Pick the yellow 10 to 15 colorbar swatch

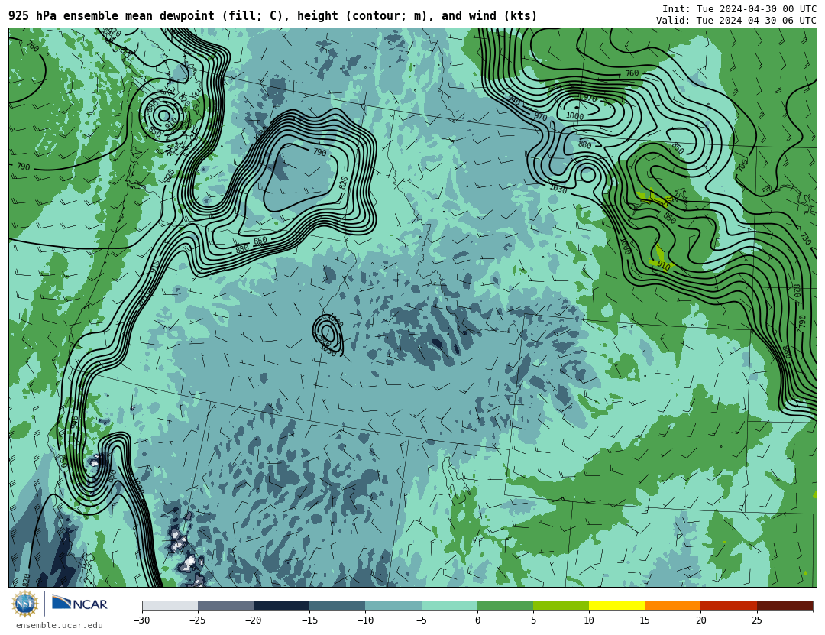point(616,605)
